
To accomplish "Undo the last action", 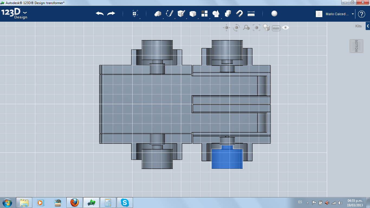I will (x=100, y=14).
